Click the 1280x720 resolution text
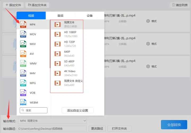The height and width of the screenshot is (133, 191). [x=70, y=46]
